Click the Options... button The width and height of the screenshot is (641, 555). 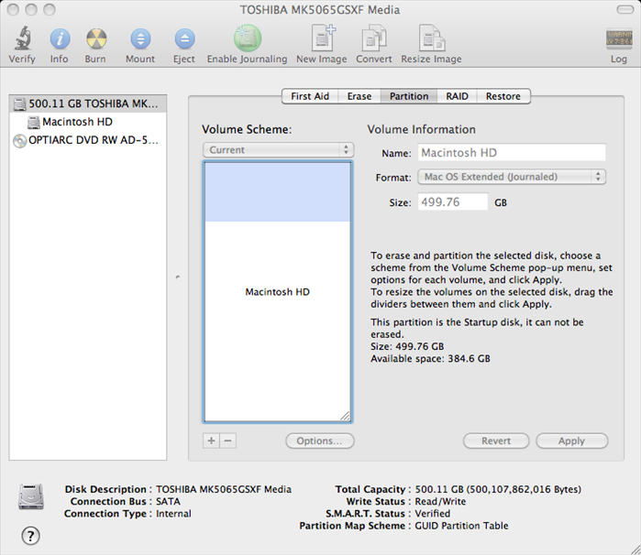pyautogui.click(x=320, y=441)
